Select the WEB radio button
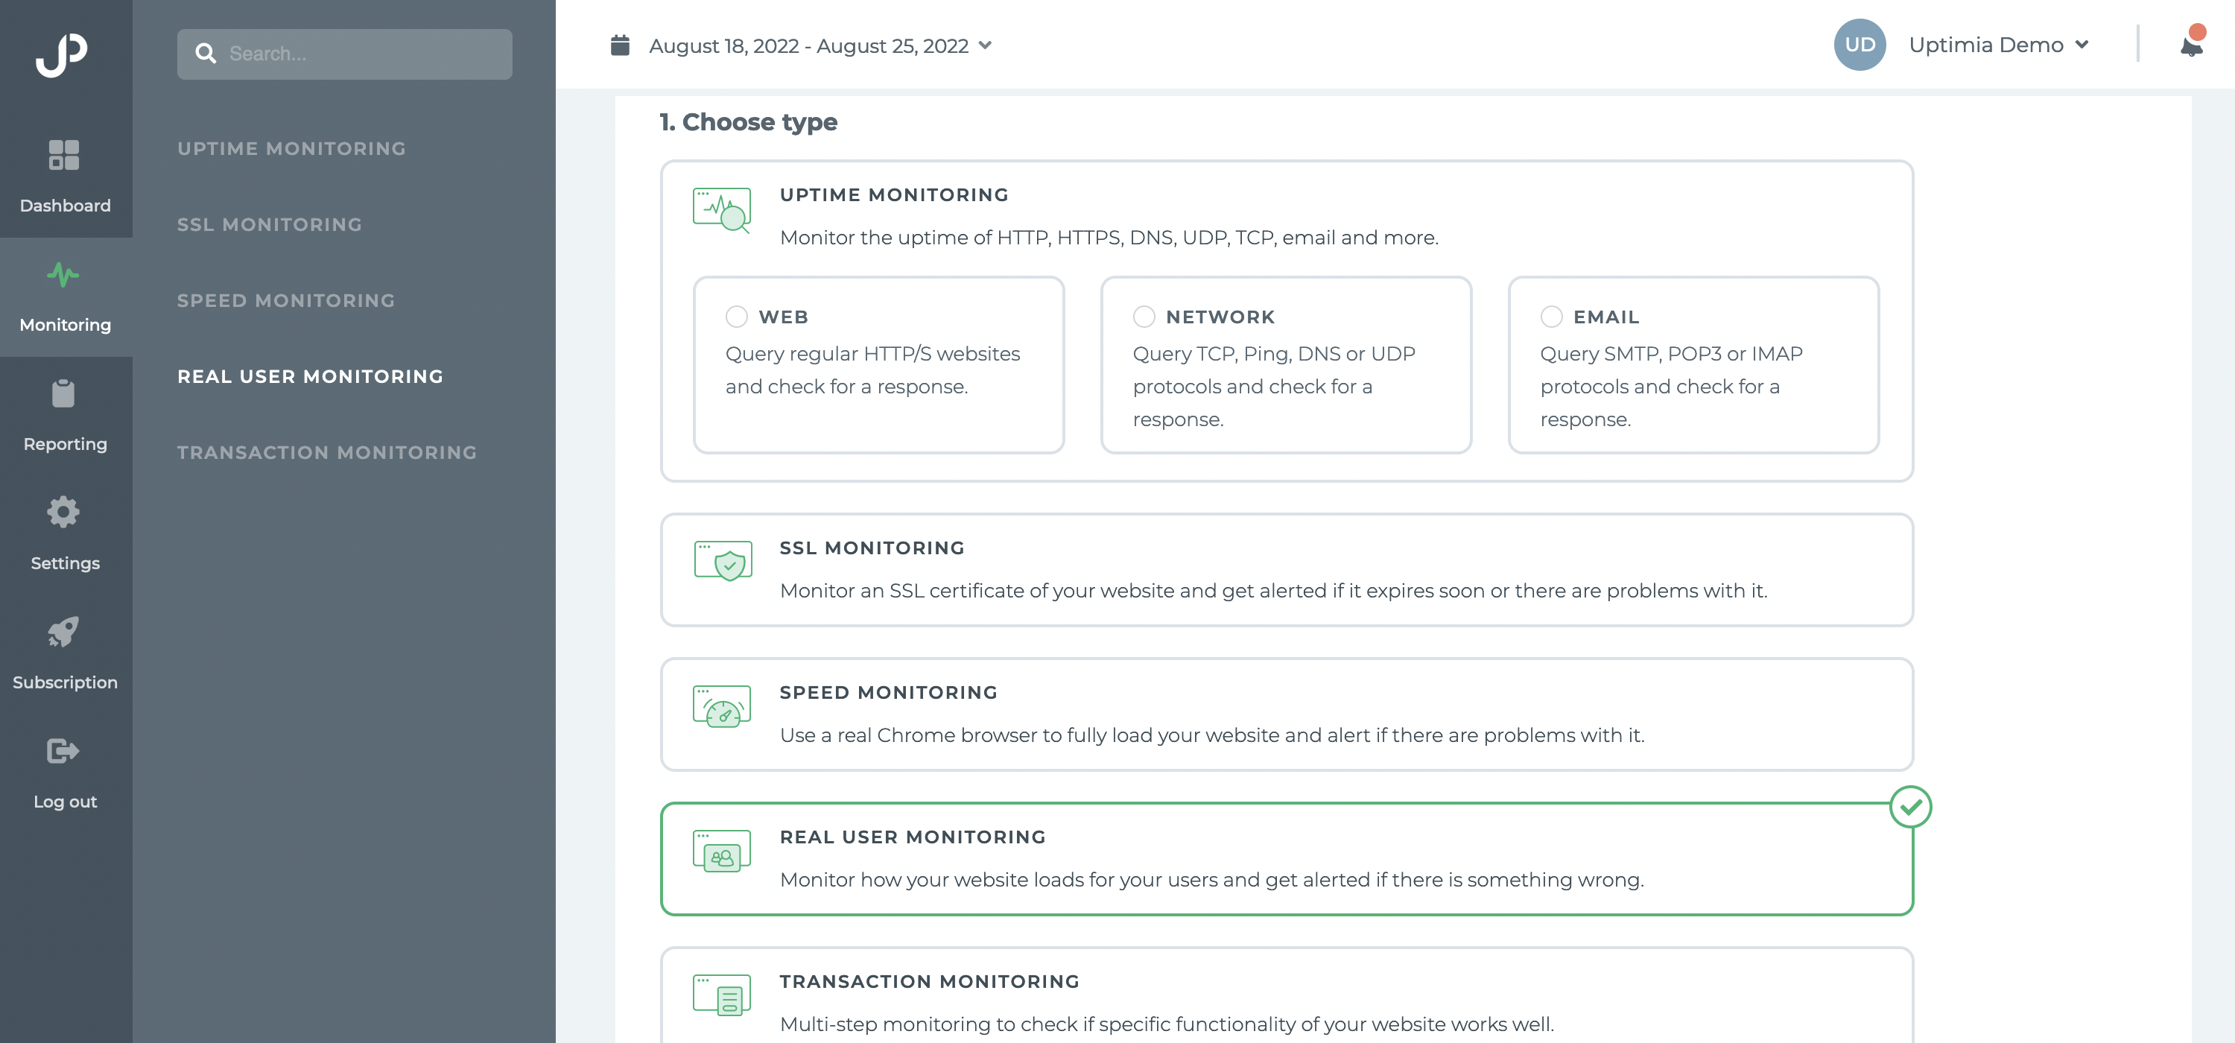The image size is (2235, 1043). point(737,317)
